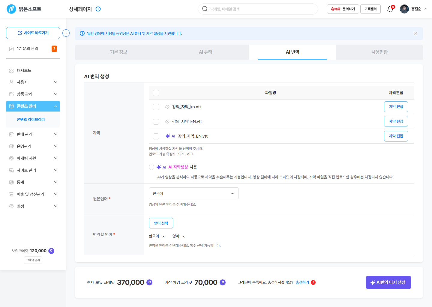Expand the 마케팅 지원 chevron
The height and width of the screenshot is (307, 432).
click(56, 158)
